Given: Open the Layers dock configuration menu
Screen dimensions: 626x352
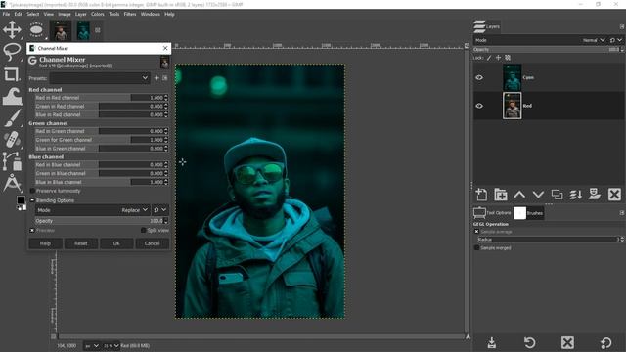Looking at the screenshot, I should click(x=622, y=26).
